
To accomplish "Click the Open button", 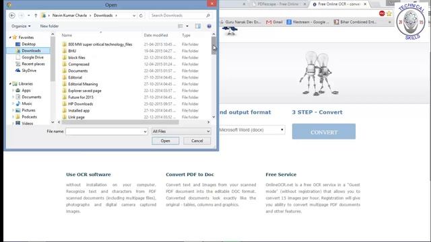I will point(165,140).
